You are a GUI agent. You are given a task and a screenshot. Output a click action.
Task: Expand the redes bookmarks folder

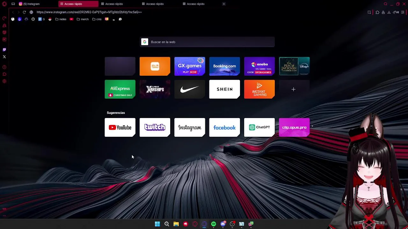click(61, 19)
